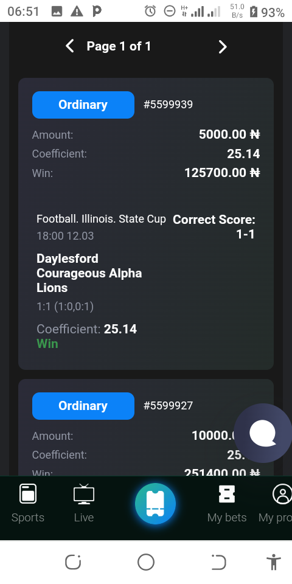
Task: Tap the alarm clock status icon
Action: (x=150, y=12)
